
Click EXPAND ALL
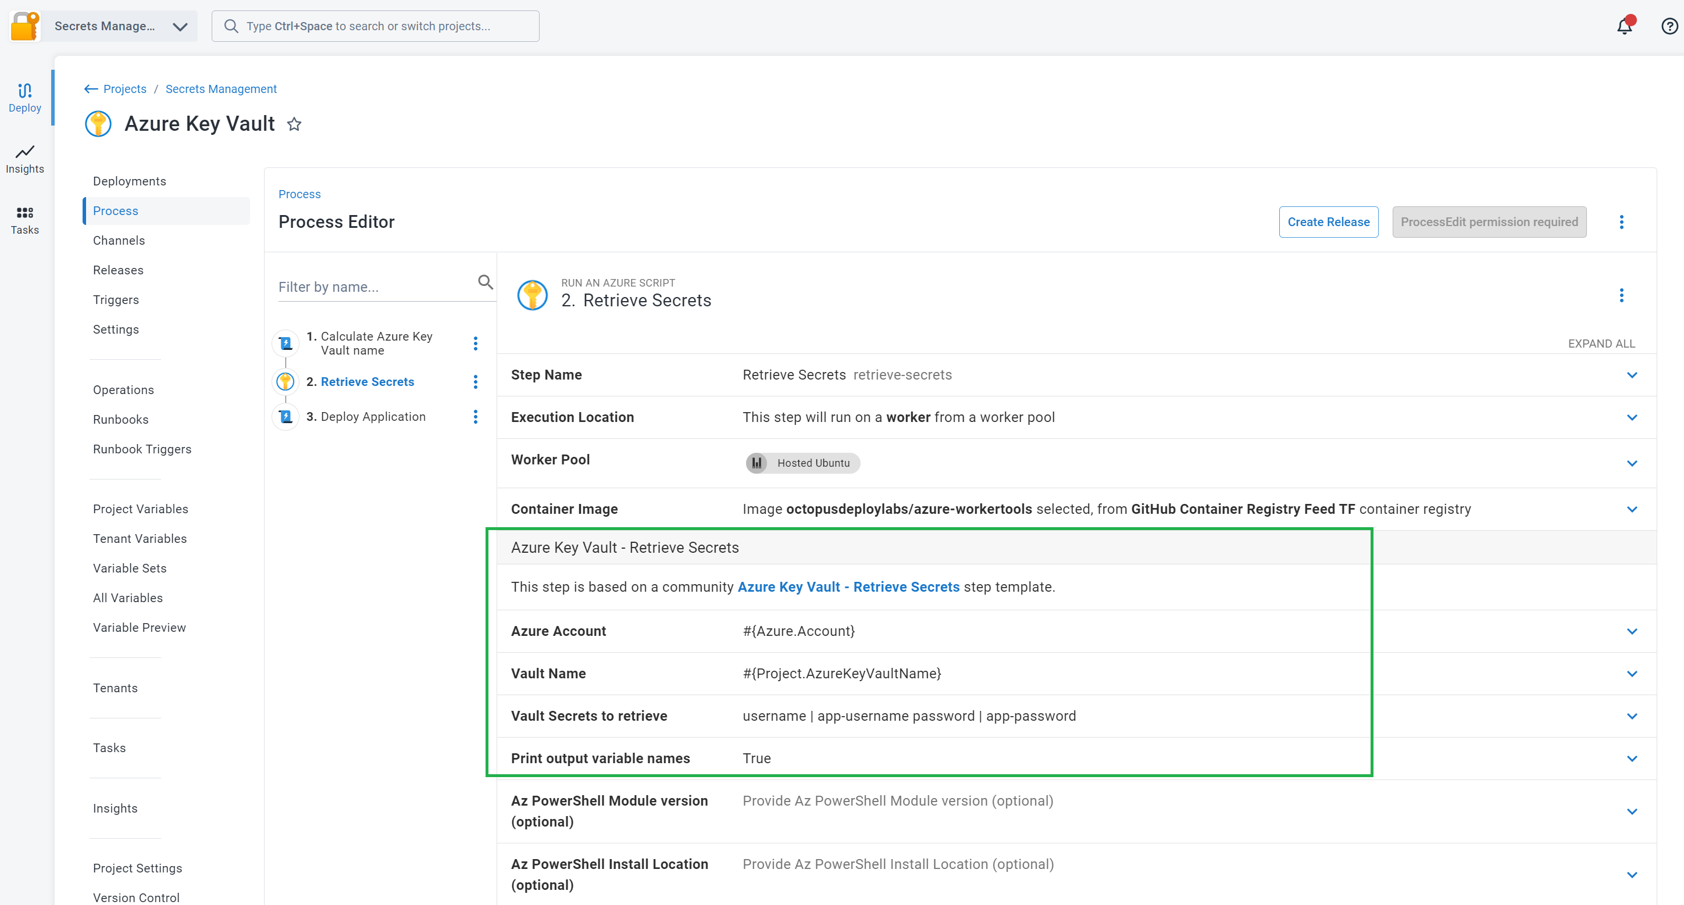pyautogui.click(x=1601, y=344)
